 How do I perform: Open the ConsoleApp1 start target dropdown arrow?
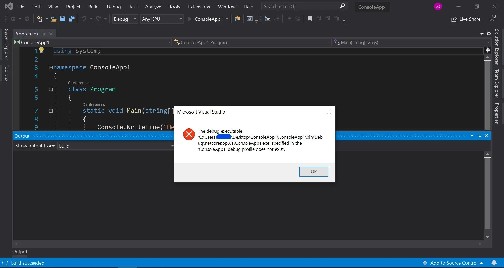tap(227, 19)
